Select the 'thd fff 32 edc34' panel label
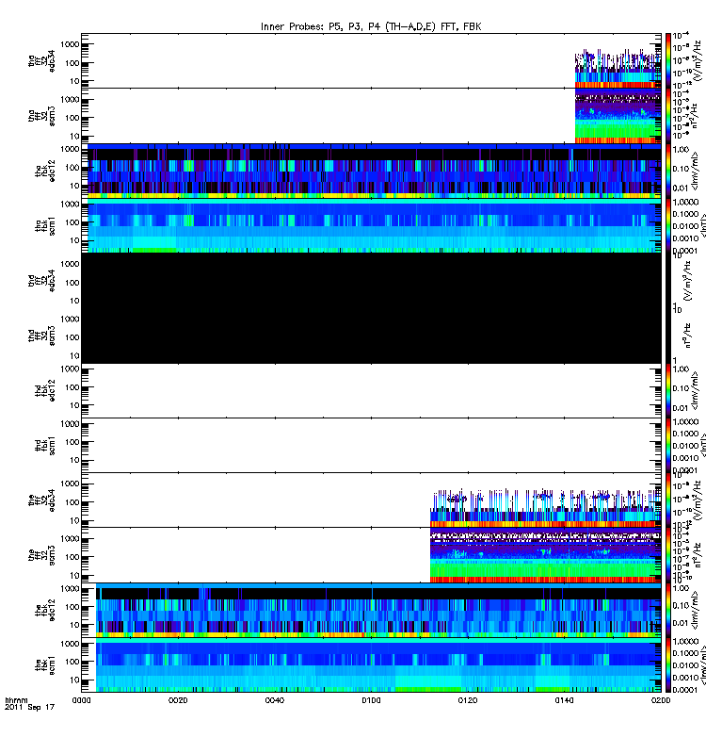 (41, 280)
